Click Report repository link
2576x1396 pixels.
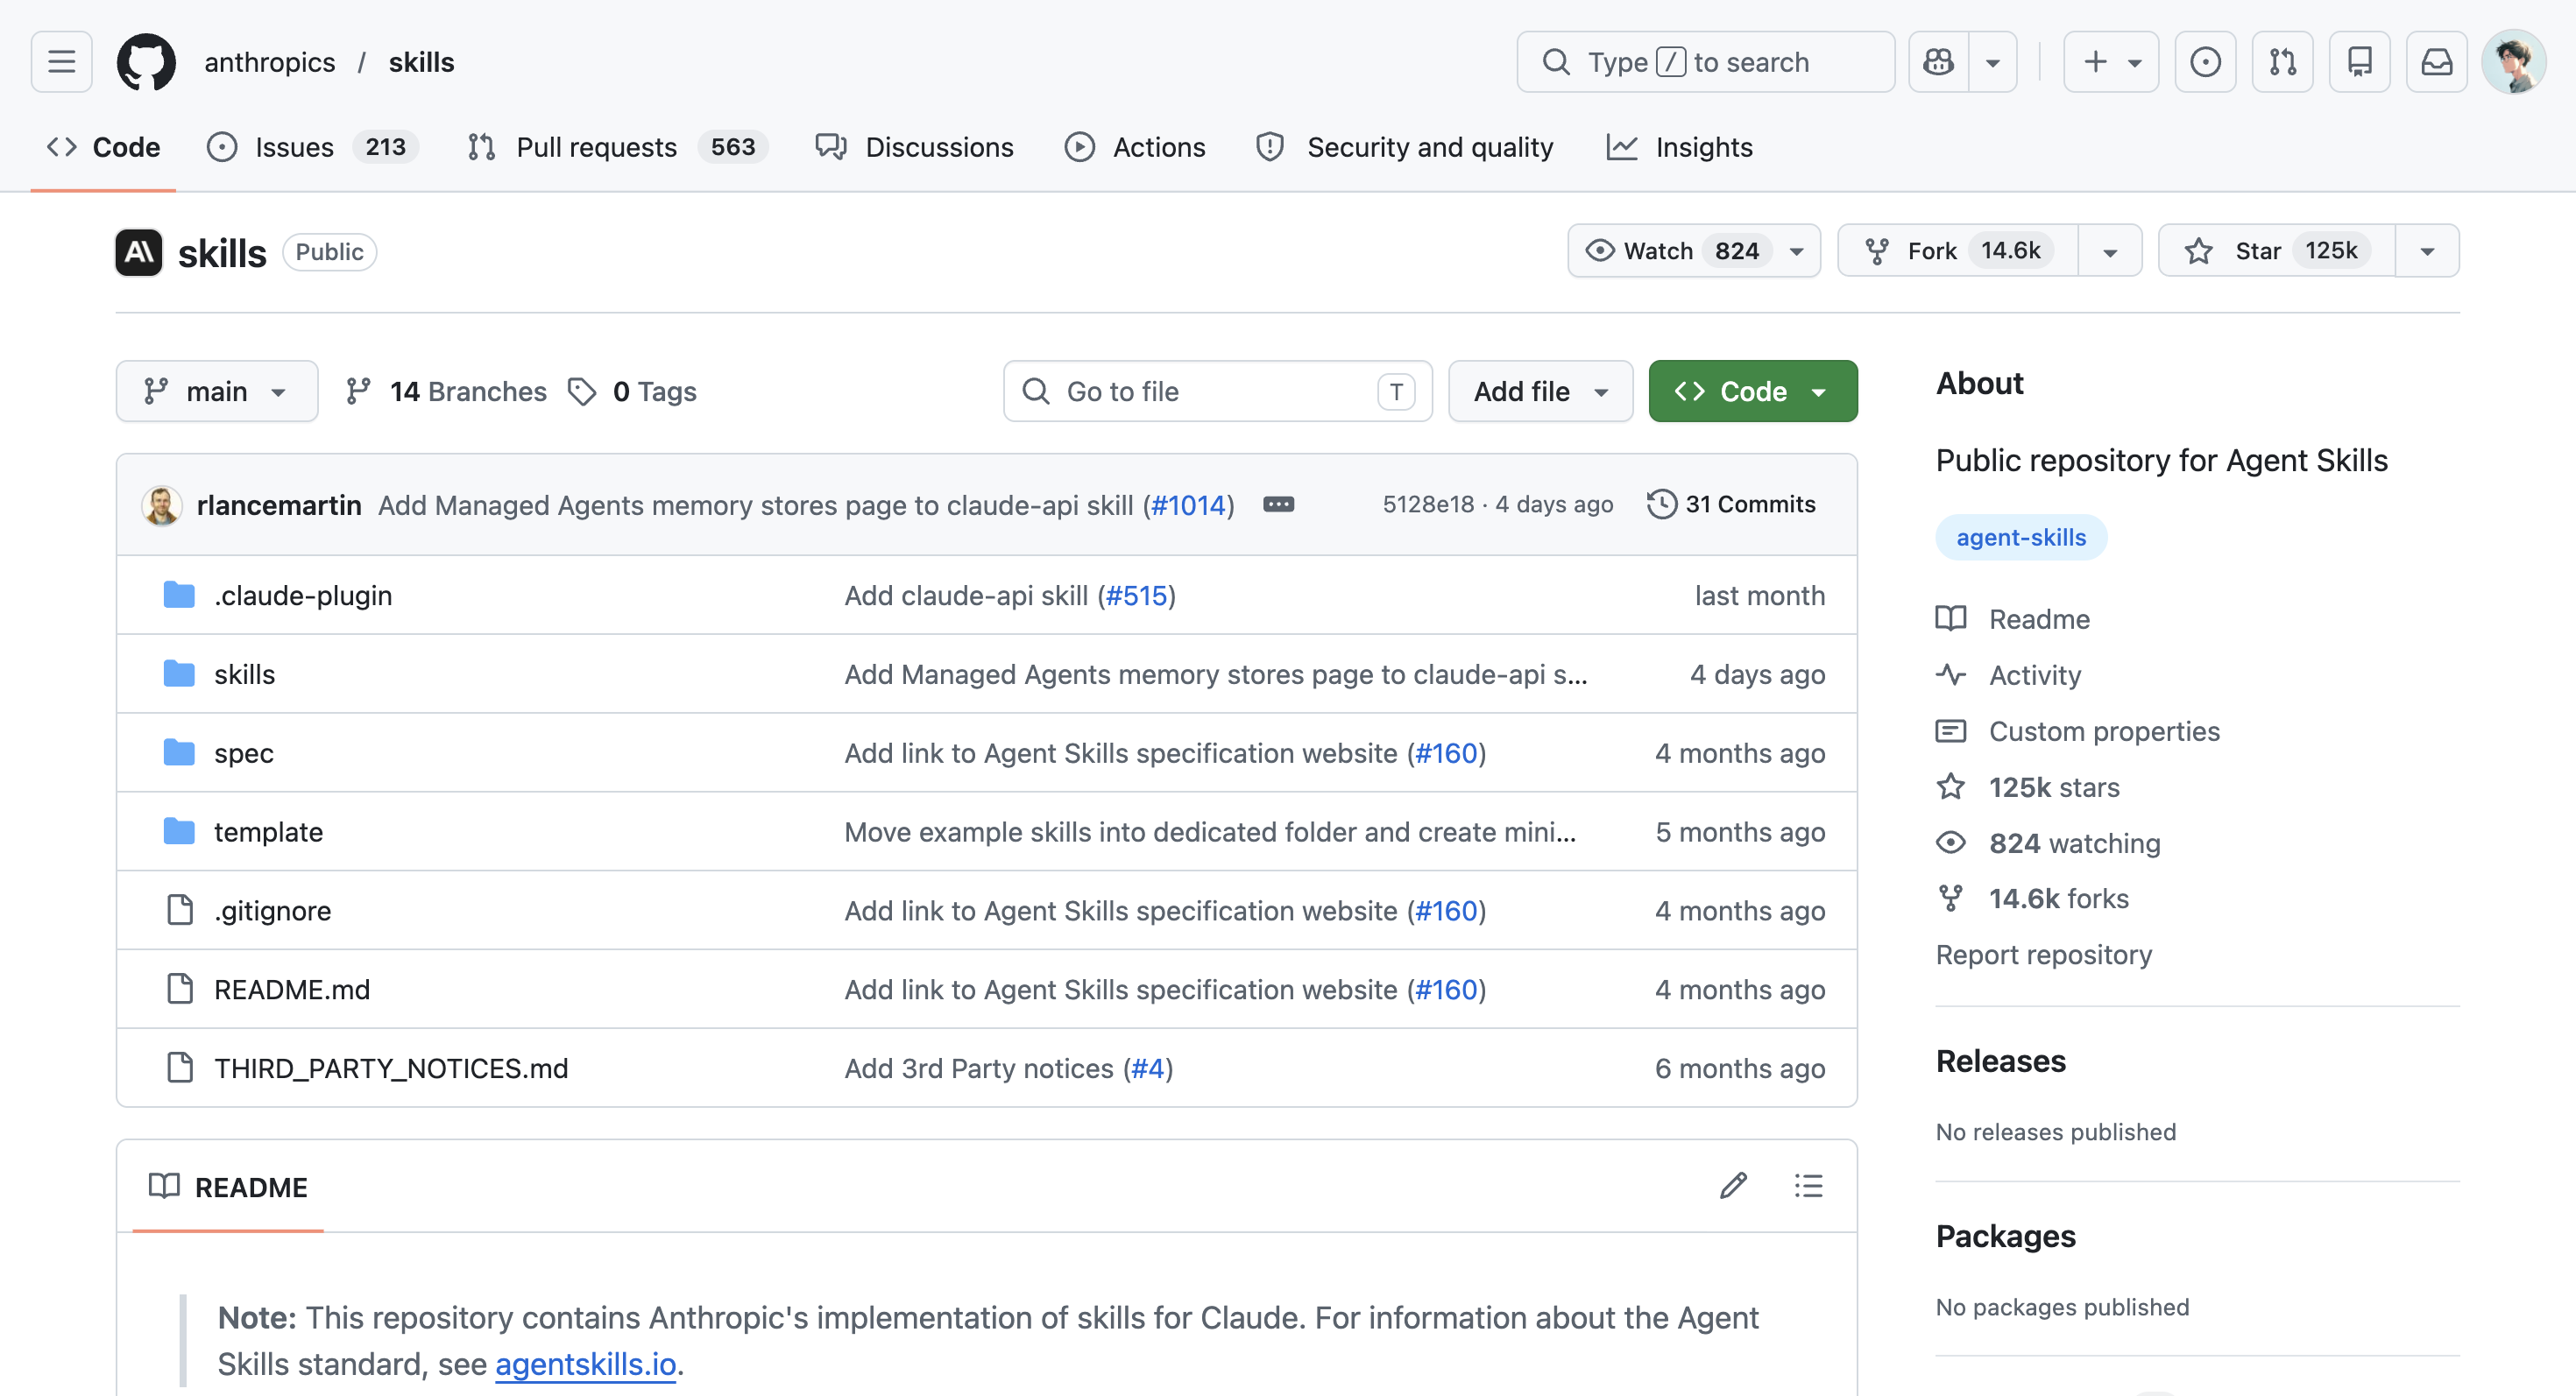pos(2043,955)
